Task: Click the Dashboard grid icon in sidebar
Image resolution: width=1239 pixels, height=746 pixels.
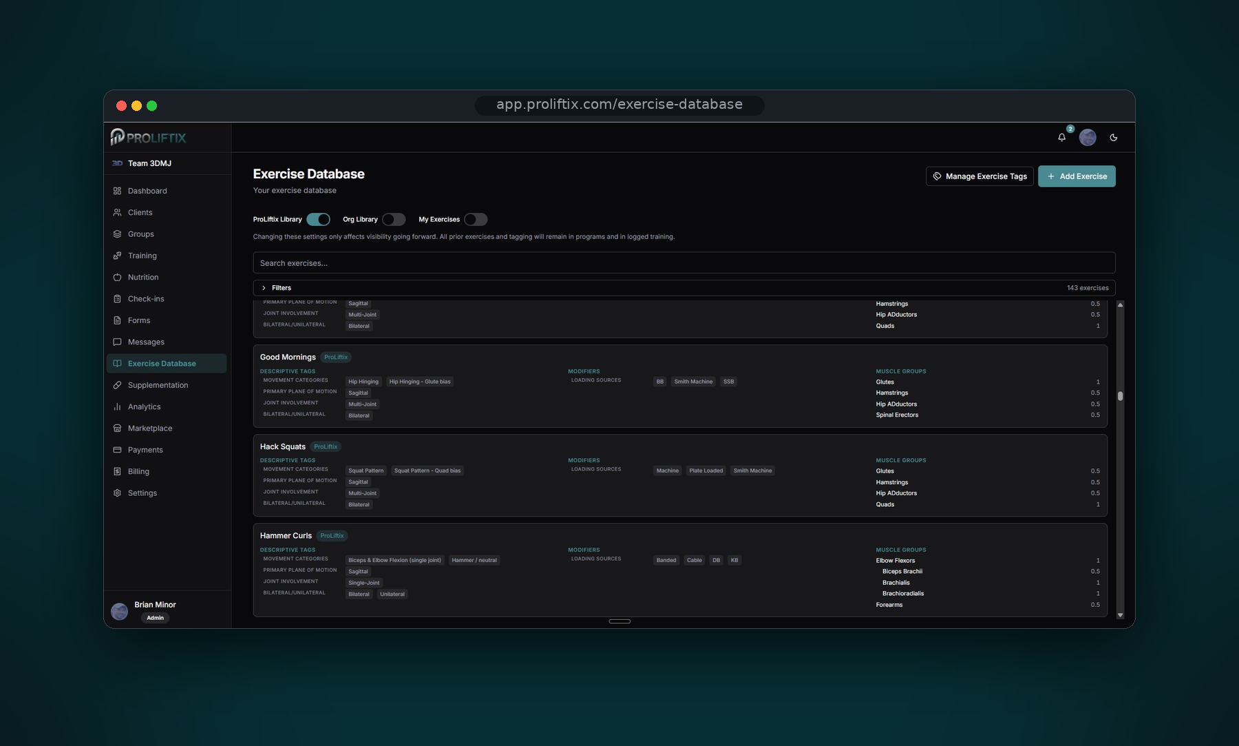Action: tap(117, 191)
